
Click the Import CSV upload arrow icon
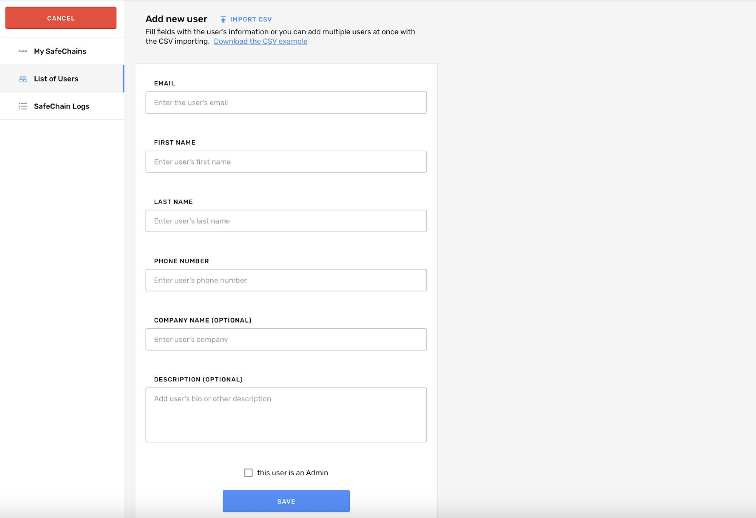tap(223, 19)
